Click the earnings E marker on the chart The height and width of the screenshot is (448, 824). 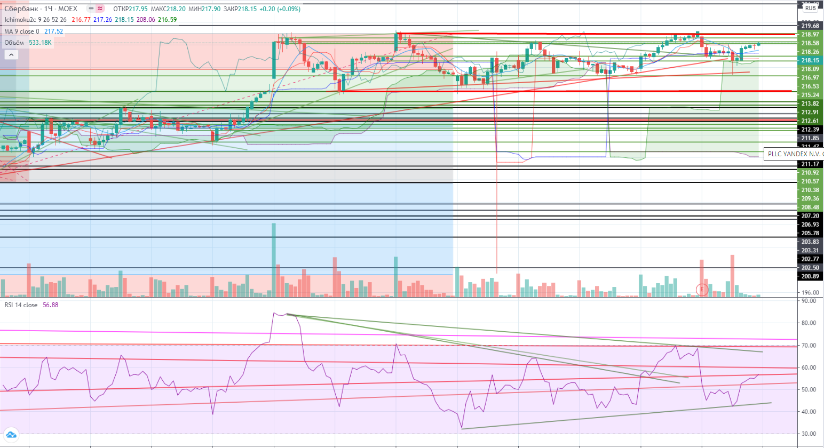[x=702, y=290]
